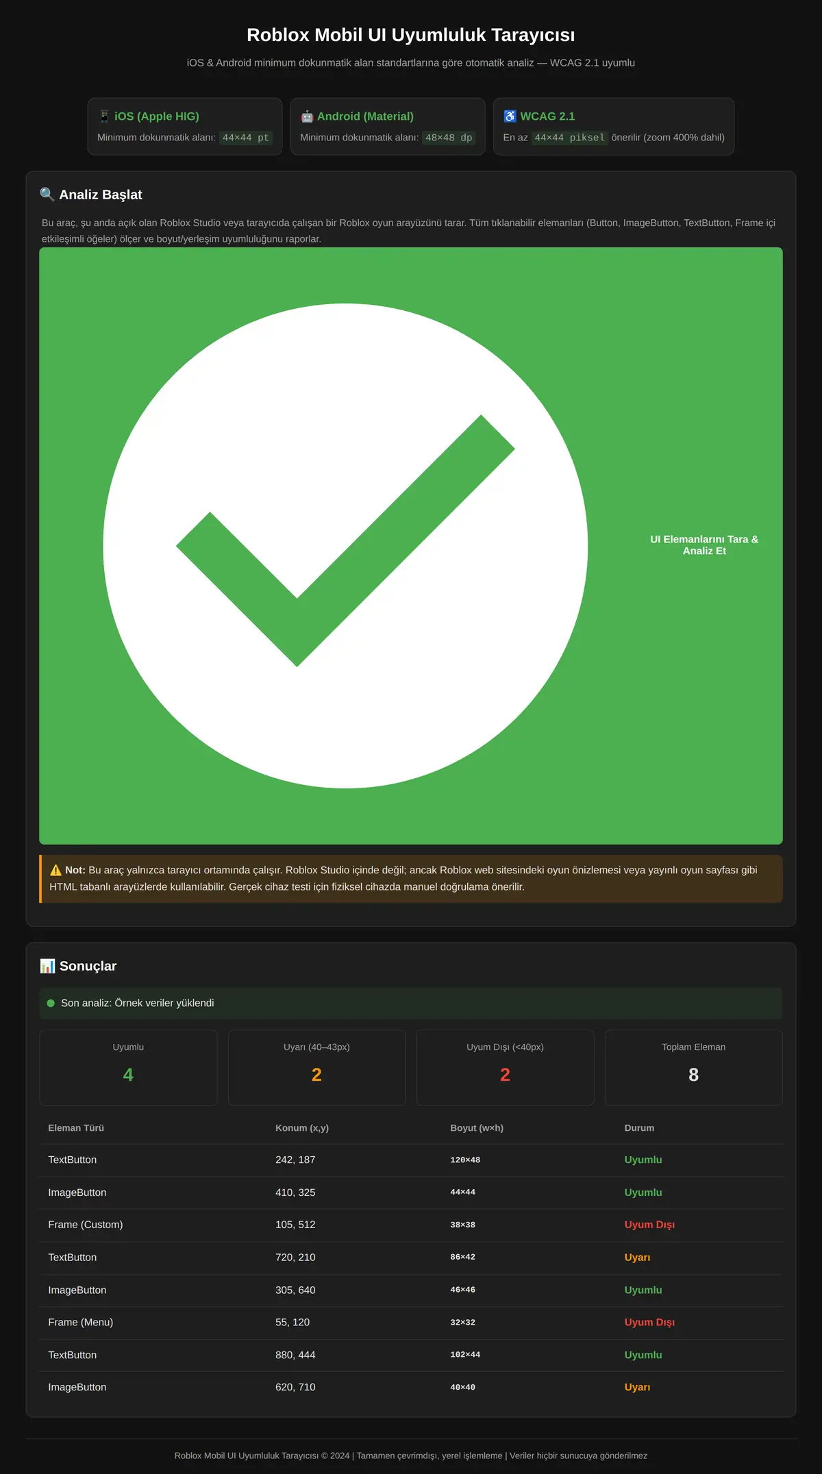This screenshot has height=1474, width=822.
Task: Click the '44×44' size cell in the table
Action: [x=462, y=1192]
